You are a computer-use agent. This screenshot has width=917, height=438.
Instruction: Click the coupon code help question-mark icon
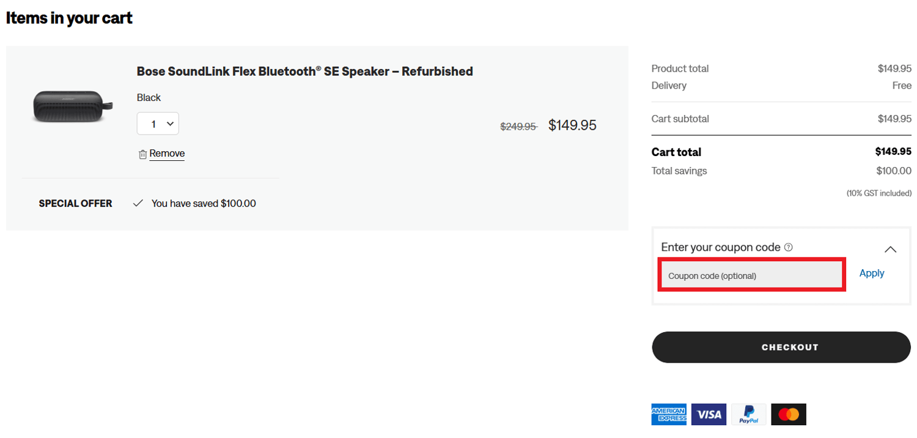pos(789,247)
